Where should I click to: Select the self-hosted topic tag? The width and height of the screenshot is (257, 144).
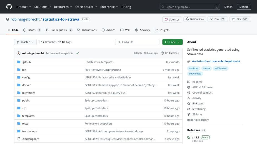[x=221, y=68]
